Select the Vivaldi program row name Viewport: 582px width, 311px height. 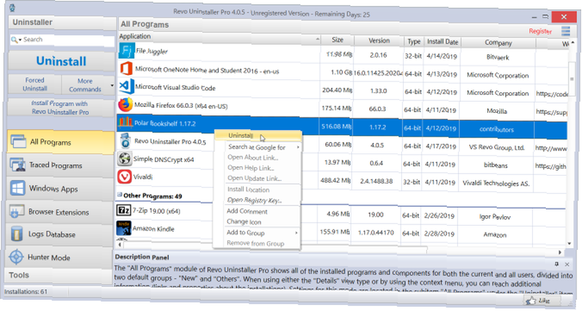point(143,177)
